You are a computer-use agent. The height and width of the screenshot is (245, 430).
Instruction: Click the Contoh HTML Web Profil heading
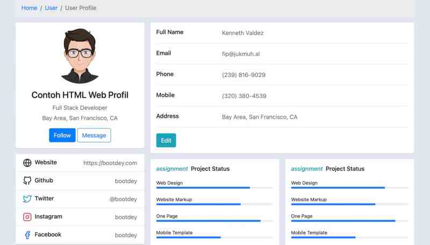(x=80, y=95)
